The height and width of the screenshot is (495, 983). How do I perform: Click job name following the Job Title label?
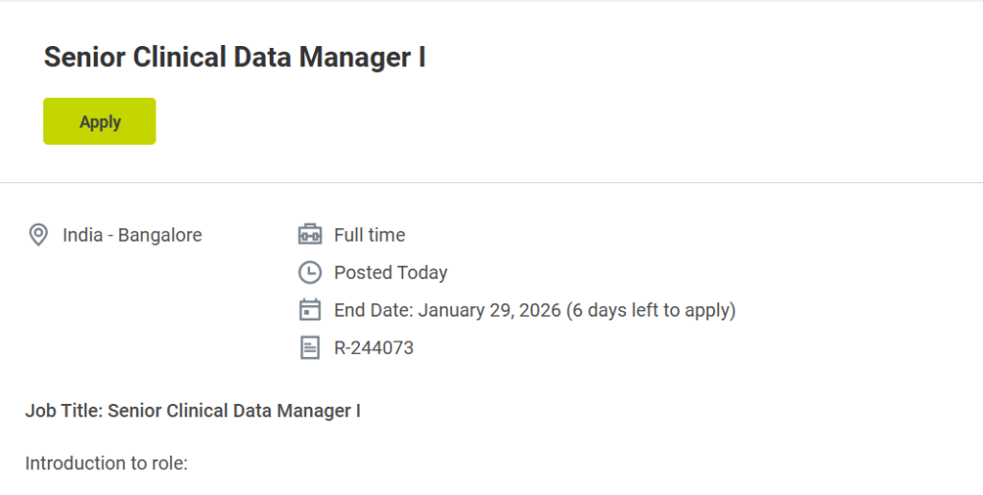click(x=234, y=411)
